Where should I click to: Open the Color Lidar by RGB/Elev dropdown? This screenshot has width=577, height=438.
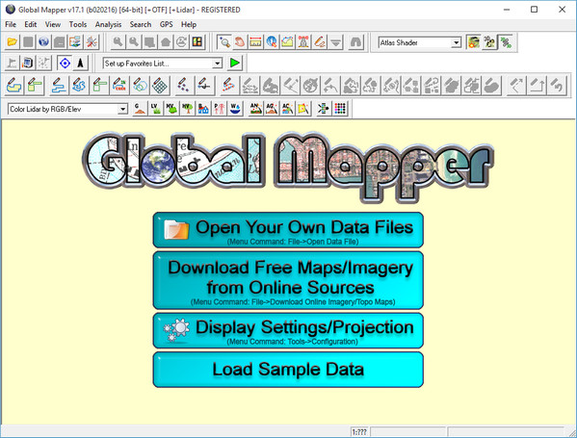123,109
